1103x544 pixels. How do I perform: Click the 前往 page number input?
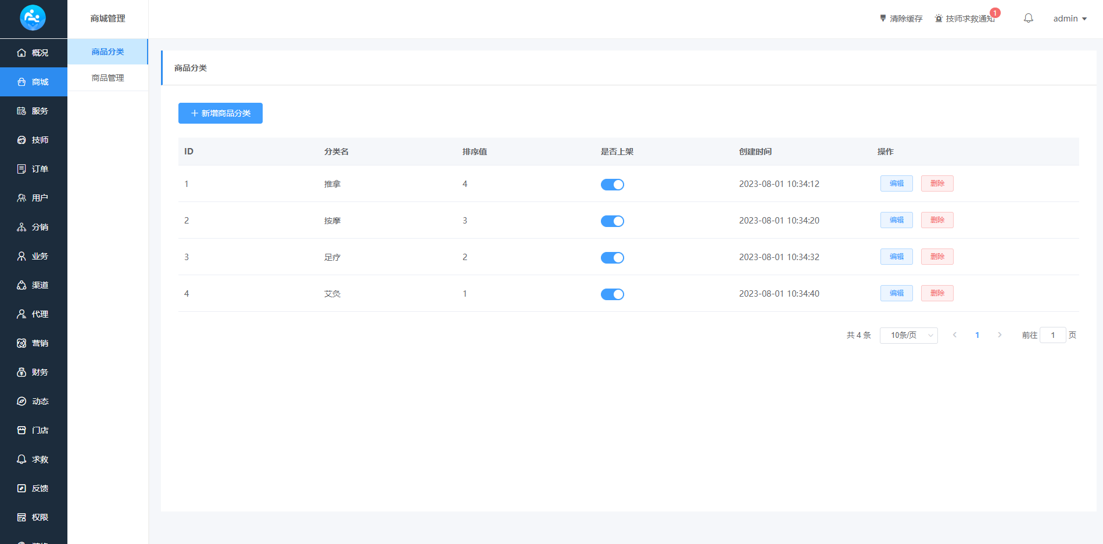[1052, 335]
